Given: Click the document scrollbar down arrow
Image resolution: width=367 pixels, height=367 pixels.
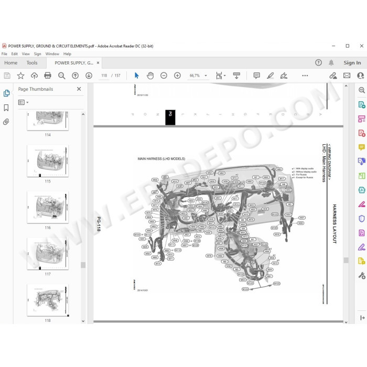Looking at the screenshot, I should point(346,322).
